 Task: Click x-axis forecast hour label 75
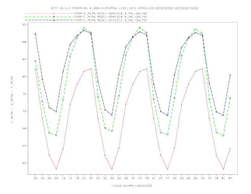[x=209, y=178]
